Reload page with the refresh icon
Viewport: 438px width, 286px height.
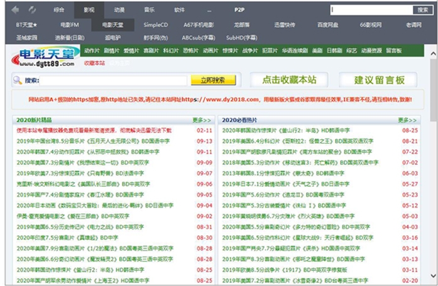pos(32,10)
